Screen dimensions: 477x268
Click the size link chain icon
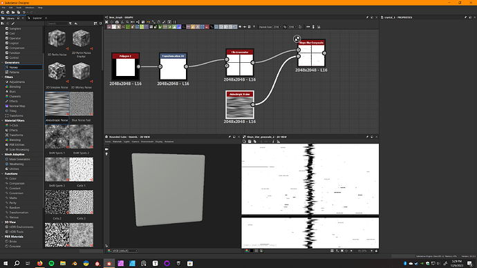pyautogui.click(x=285, y=27)
